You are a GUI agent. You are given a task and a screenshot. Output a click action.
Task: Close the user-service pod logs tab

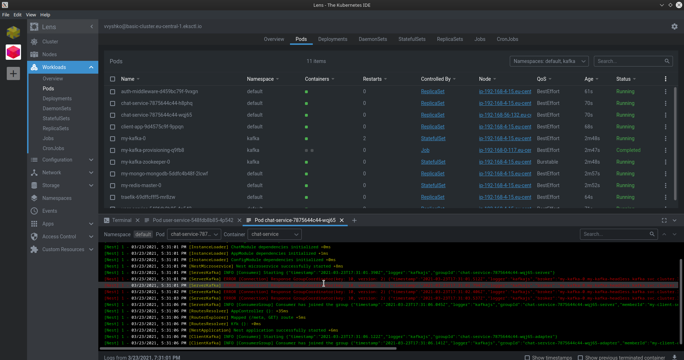pos(239,220)
